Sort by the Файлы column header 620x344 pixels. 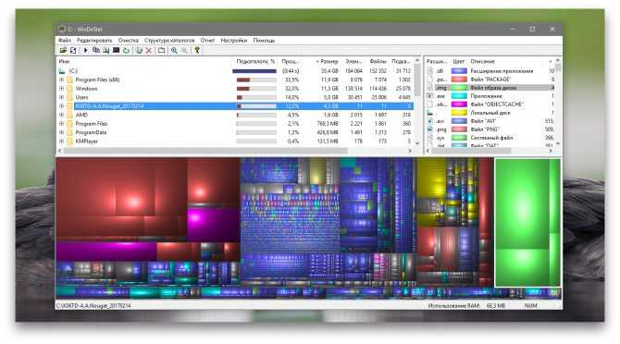[378, 61]
